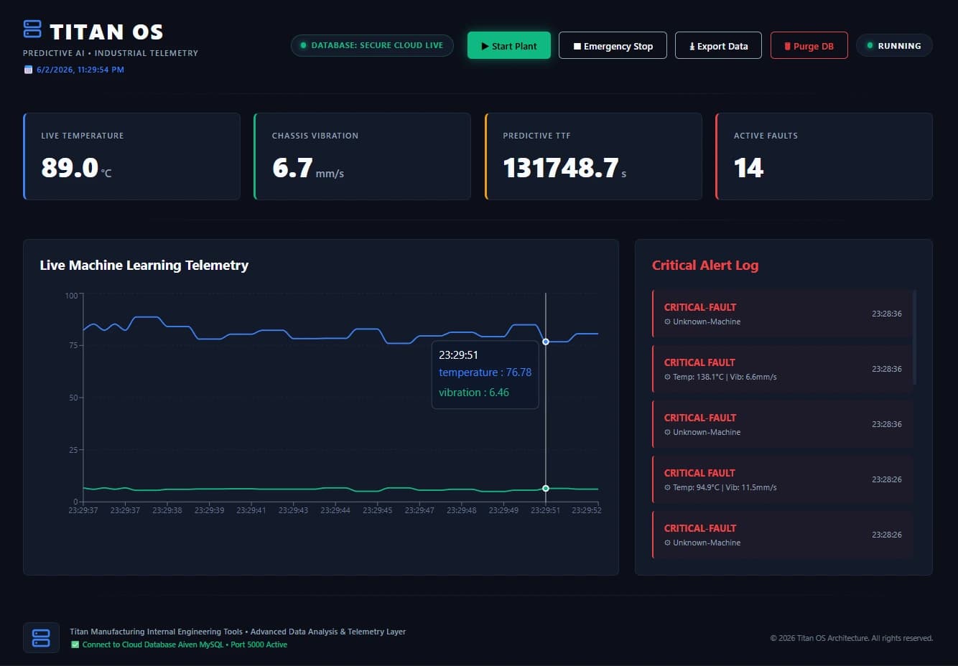Click the green dot in the RUNNING badge
The width and height of the screenshot is (958, 666).
tap(870, 46)
